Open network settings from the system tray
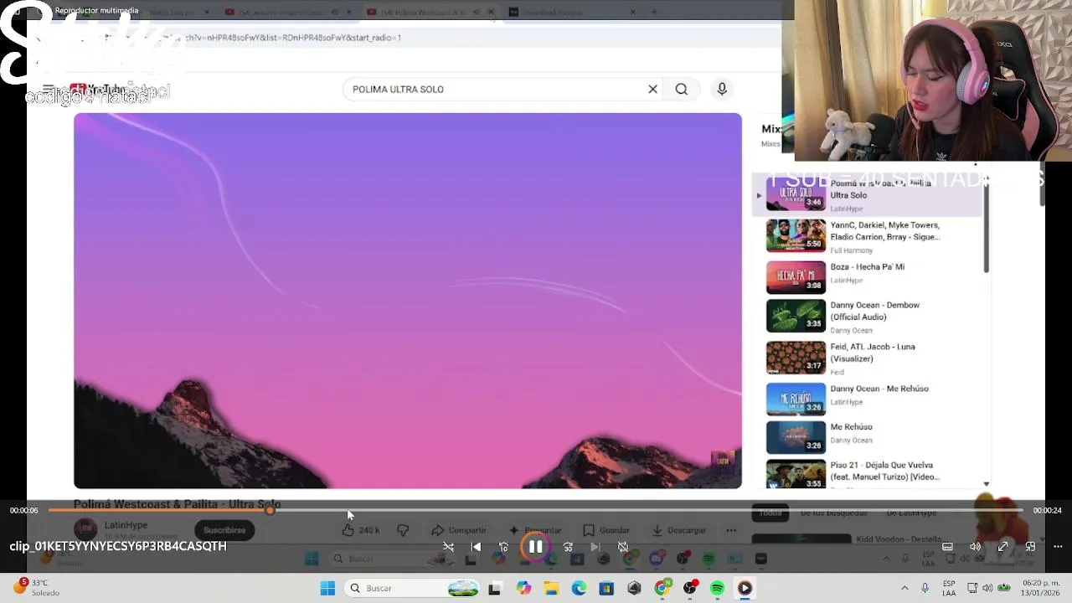 click(972, 588)
